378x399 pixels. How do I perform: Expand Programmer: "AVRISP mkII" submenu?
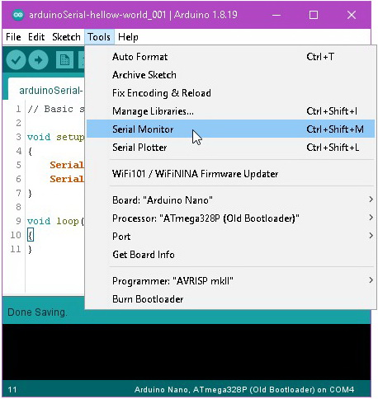pos(230,280)
